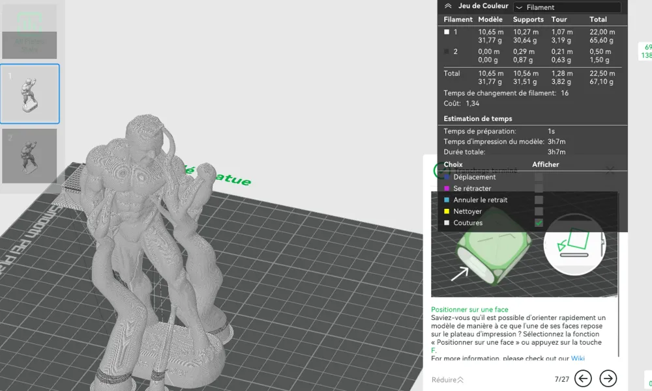This screenshot has width=652, height=391.
Task: Click the 22,50 m total value
Action: pos(602,74)
